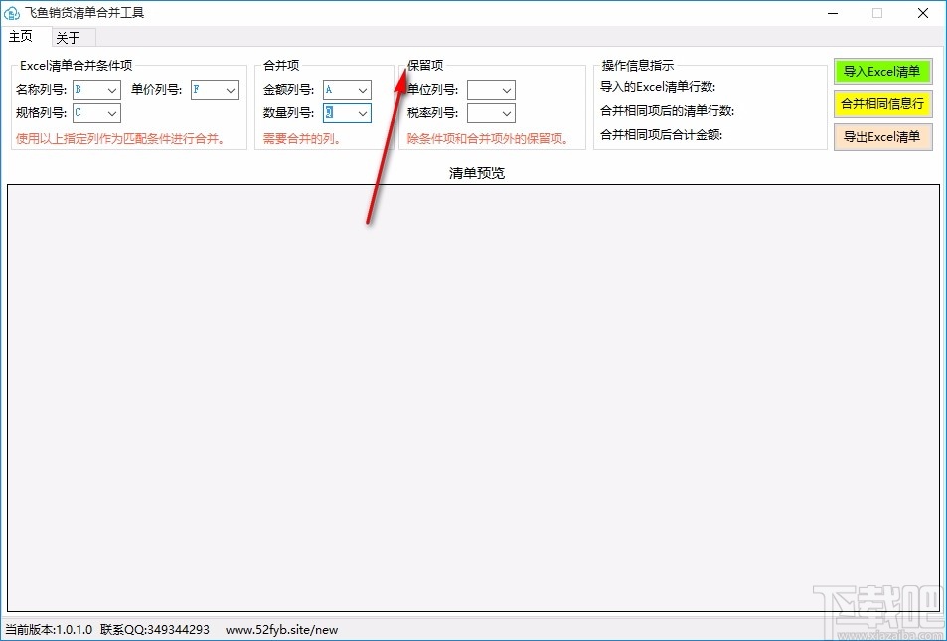947x641 pixels.
Task: Open the www.52fyb.site/new link
Action: [x=281, y=630]
